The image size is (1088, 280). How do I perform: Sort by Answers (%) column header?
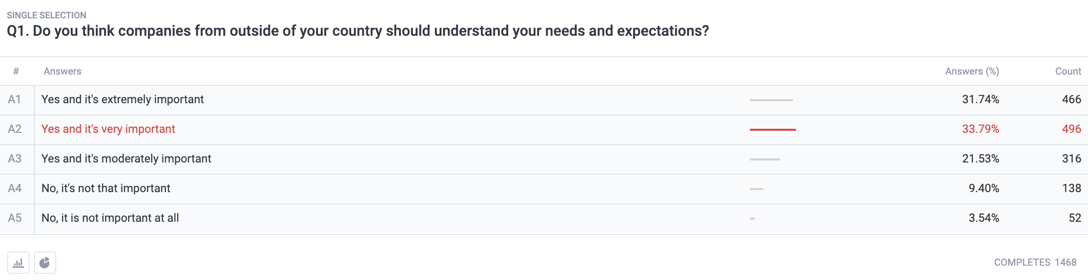pos(972,72)
